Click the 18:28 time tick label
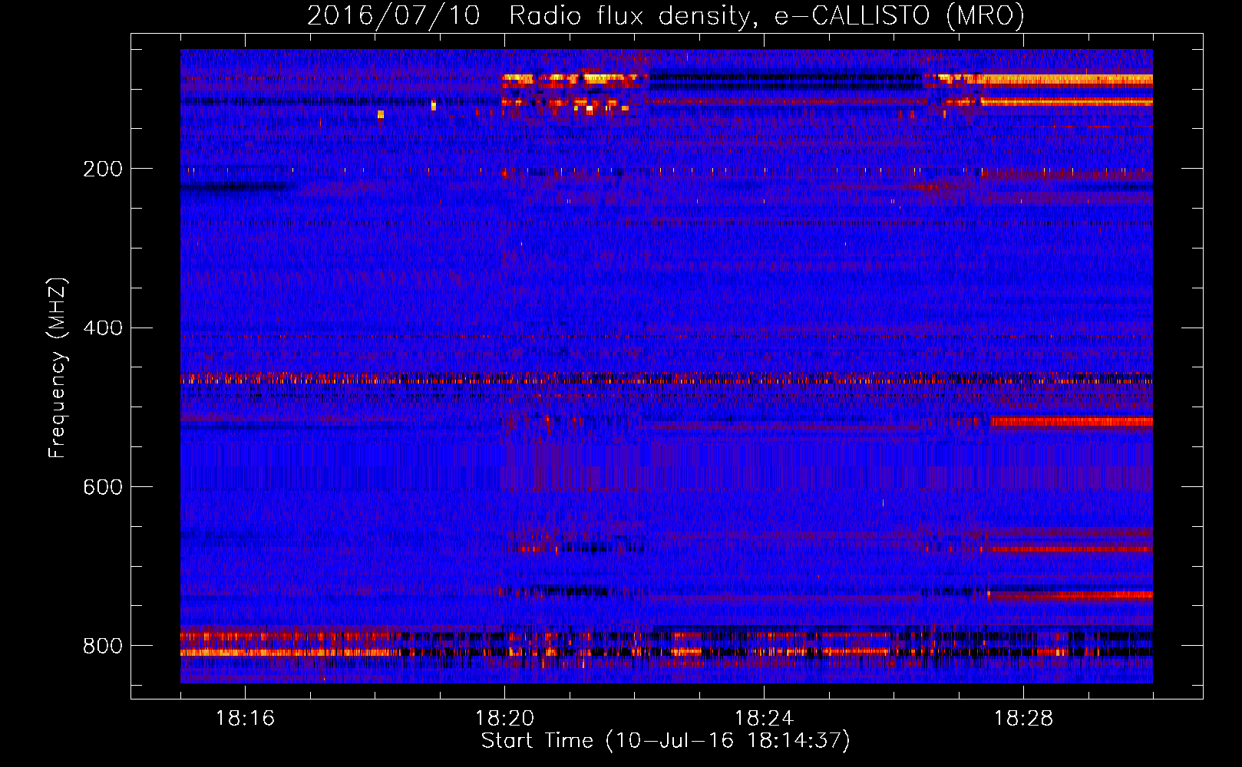The image size is (1242, 767). 1023,719
